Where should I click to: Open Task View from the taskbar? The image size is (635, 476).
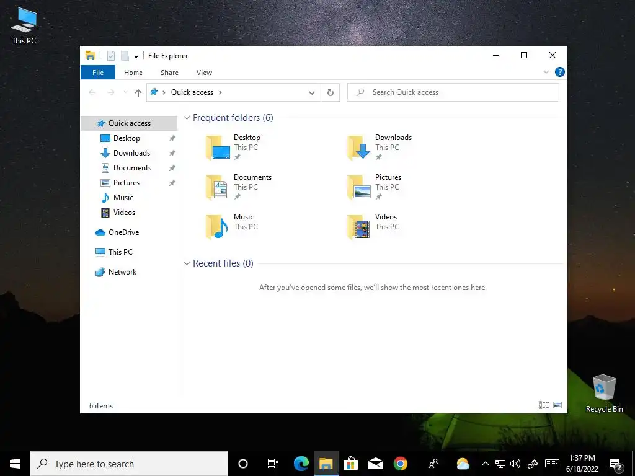pos(273,464)
